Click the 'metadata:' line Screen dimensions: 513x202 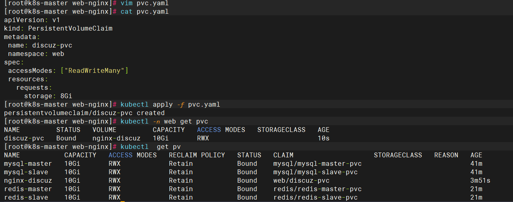(x=22, y=37)
